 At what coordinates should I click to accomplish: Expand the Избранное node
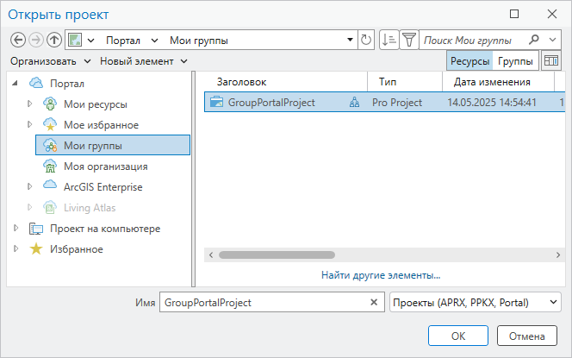(x=16, y=248)
